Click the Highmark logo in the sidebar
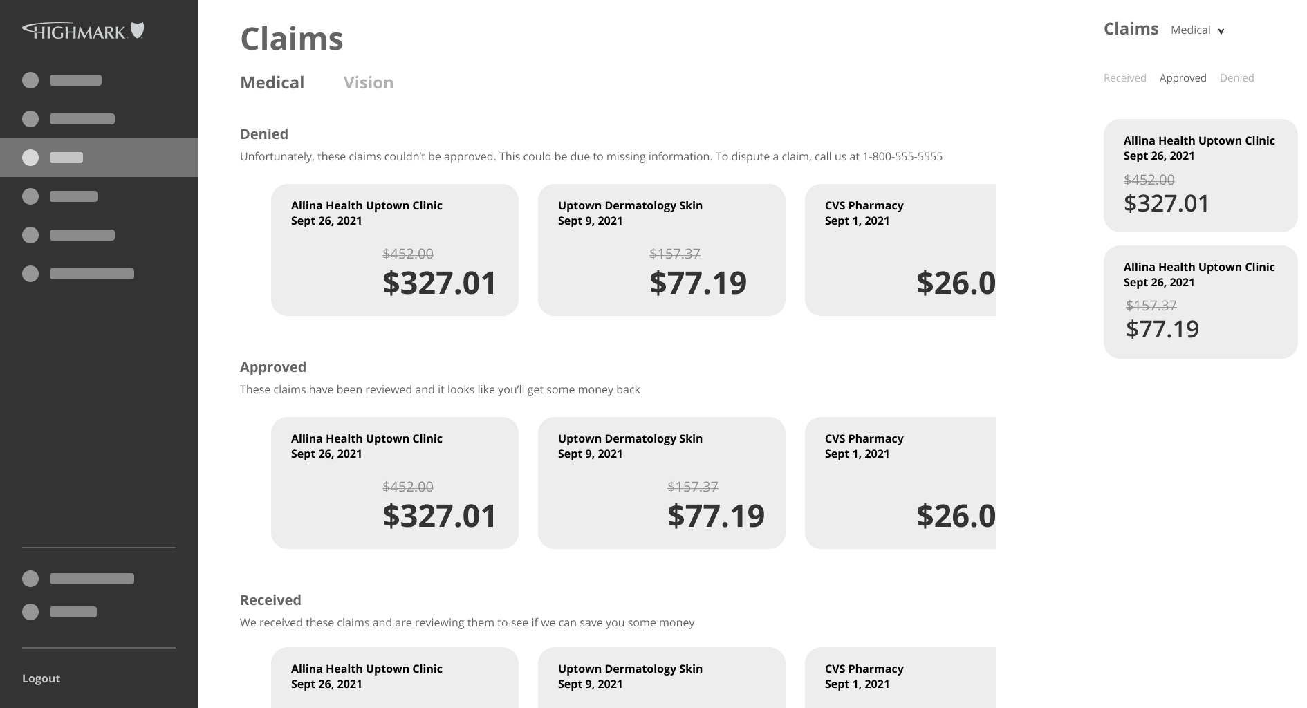1307x708 pixels. (x=83, y=30)
